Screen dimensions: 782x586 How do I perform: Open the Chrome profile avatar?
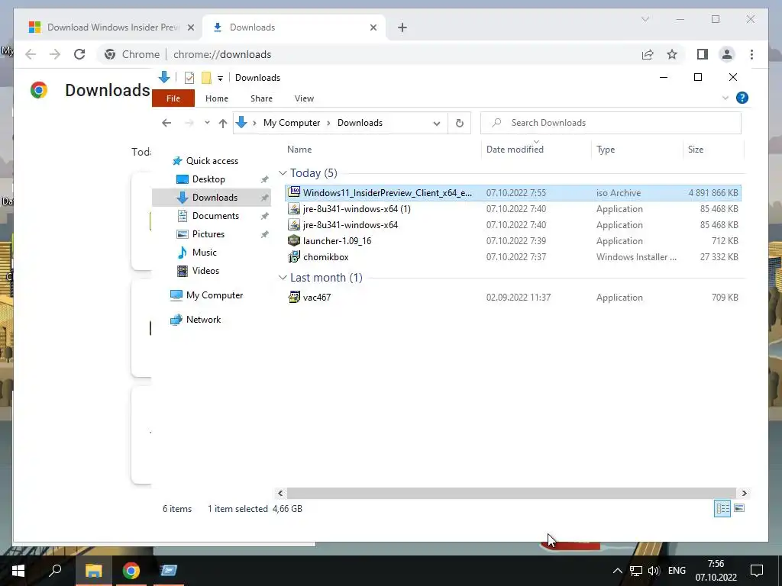tap(727, 54)
